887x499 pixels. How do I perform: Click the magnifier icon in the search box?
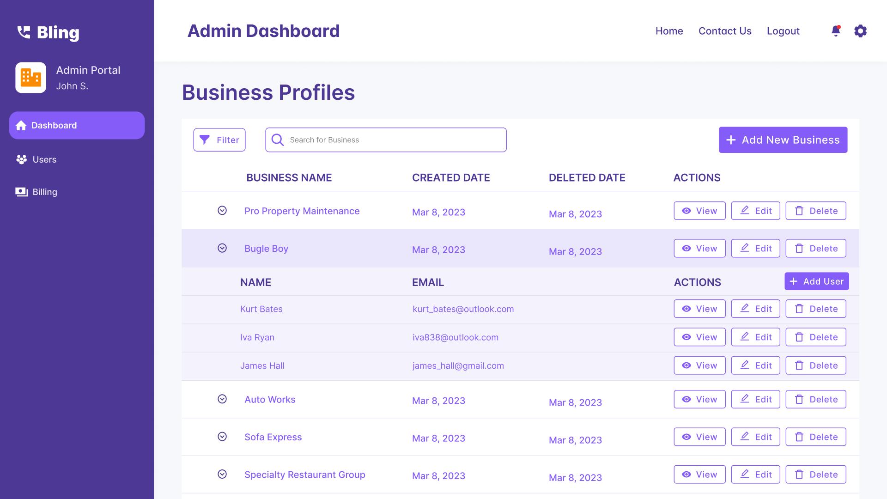pos(278,140)
